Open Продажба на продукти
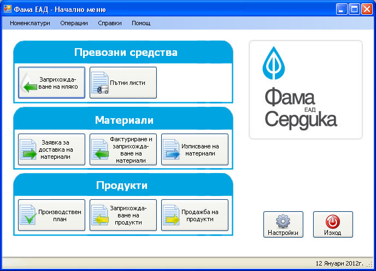 click(x=195, y=215)
